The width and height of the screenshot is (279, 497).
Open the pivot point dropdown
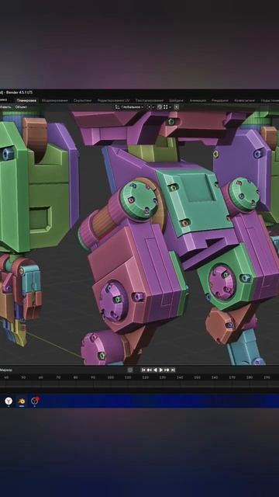(151, 107)
